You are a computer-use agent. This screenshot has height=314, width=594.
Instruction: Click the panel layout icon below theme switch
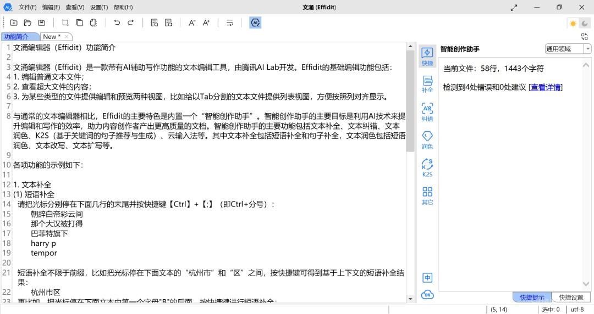pyautogui.click(x=585, y=36)
